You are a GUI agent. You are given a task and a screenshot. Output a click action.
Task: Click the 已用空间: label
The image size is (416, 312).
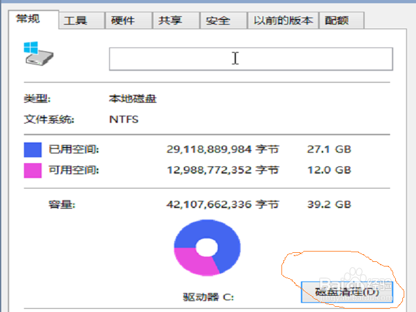click(73, 149)
